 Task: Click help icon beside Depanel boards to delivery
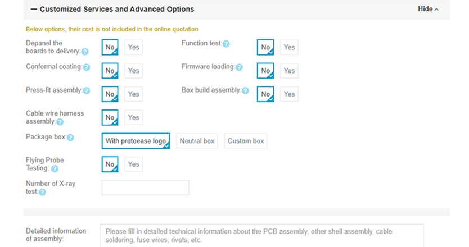coord(85,52)
